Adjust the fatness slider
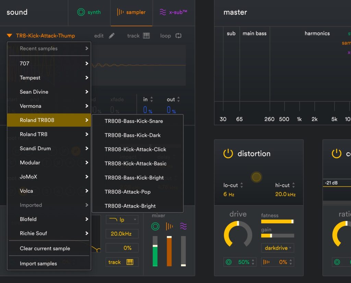Image resolution: width=351 pixels, height=283 pixels. click(x=277, y=222)
